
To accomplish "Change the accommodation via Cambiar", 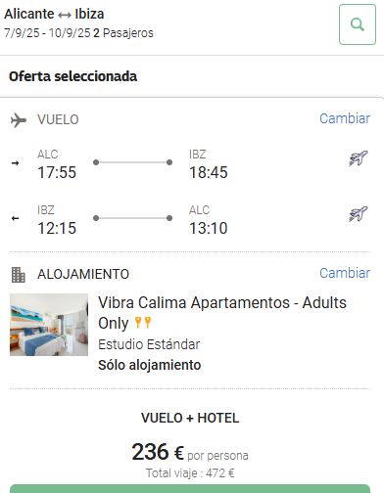I will 345,273.
